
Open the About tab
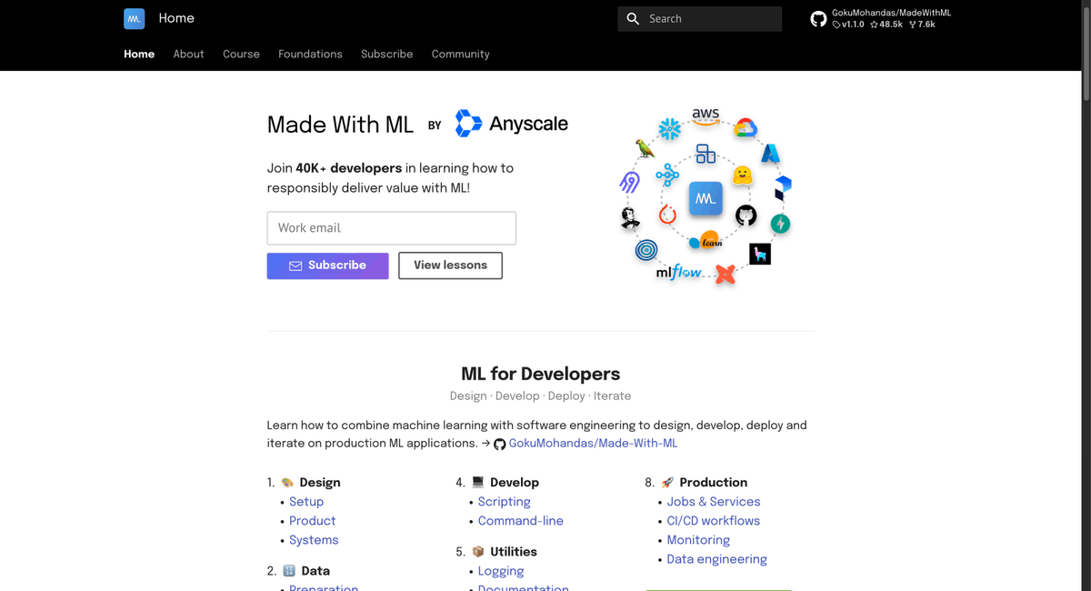(189, 55)
